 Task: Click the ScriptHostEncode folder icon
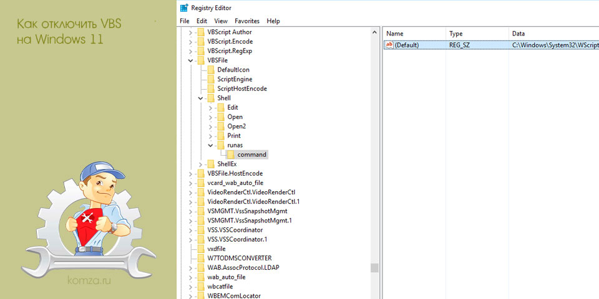click(211, 88)
